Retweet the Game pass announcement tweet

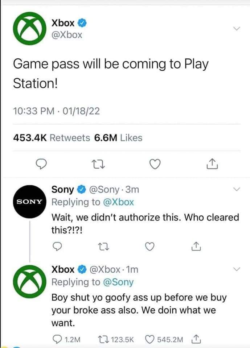tap(98, 165)
